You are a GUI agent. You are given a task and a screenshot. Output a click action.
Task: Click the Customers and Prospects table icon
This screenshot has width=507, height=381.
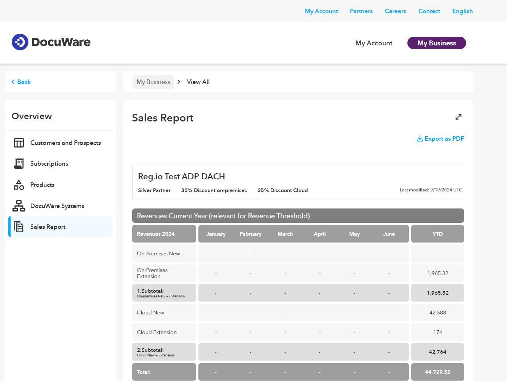[19, 143]
